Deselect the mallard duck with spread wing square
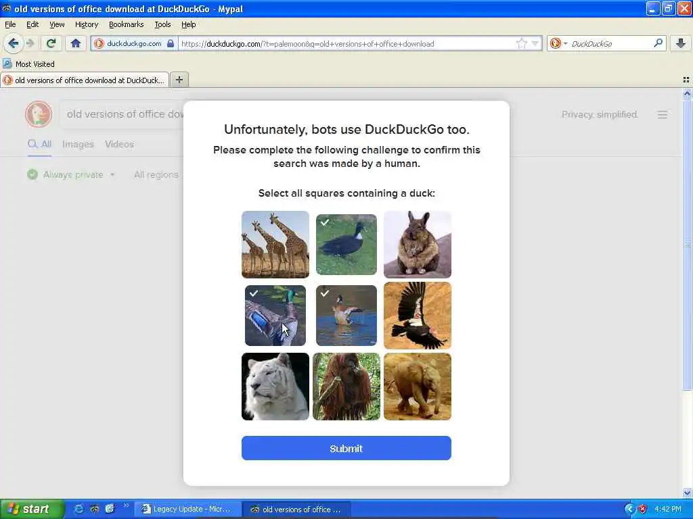 pyautogui.click(x=275, y=316)
